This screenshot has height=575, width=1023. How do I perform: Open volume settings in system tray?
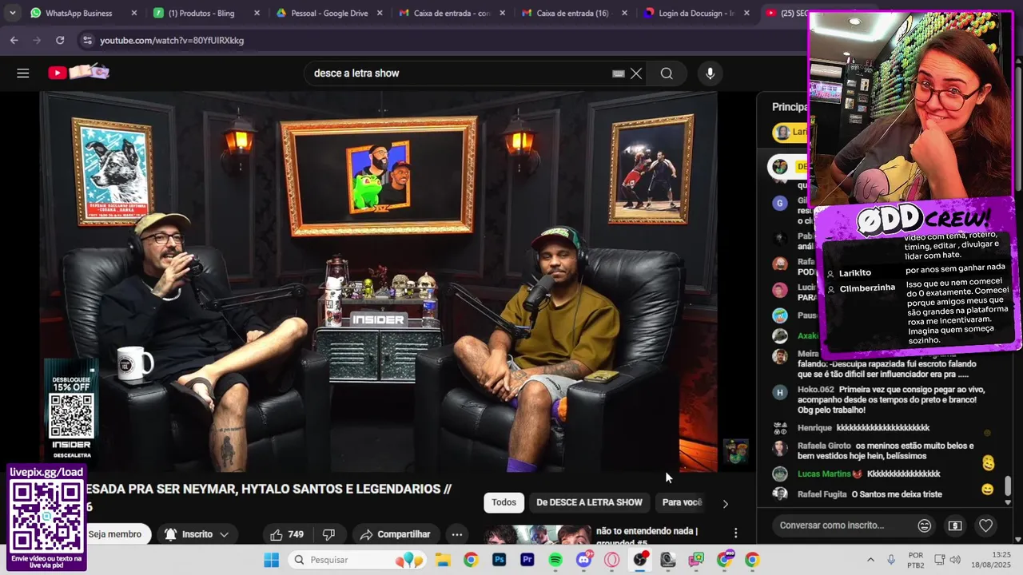click(x=954, y=560)
